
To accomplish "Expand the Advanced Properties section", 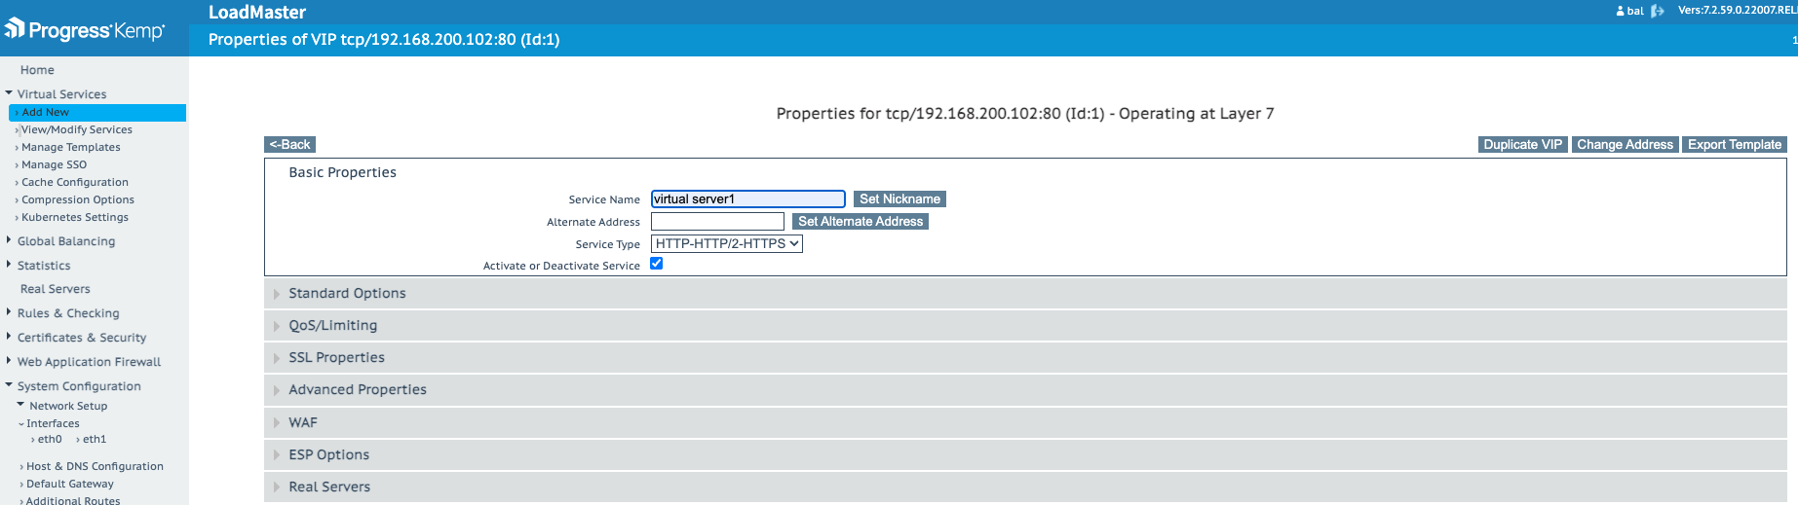I will [357, 390].
